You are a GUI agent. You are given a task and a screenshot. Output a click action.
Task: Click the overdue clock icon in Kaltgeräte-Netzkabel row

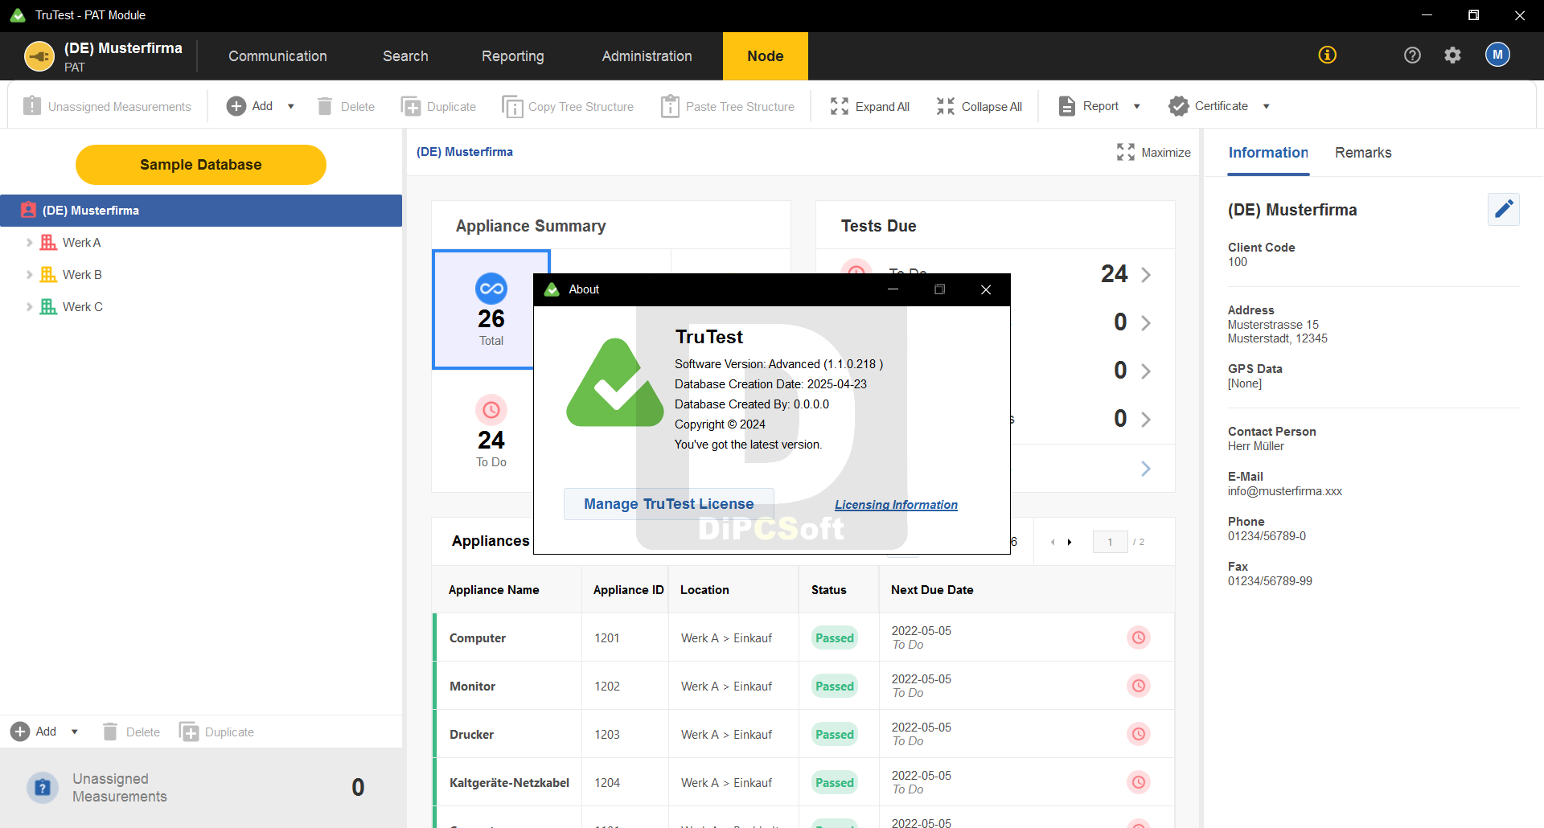coord(1139,782)
